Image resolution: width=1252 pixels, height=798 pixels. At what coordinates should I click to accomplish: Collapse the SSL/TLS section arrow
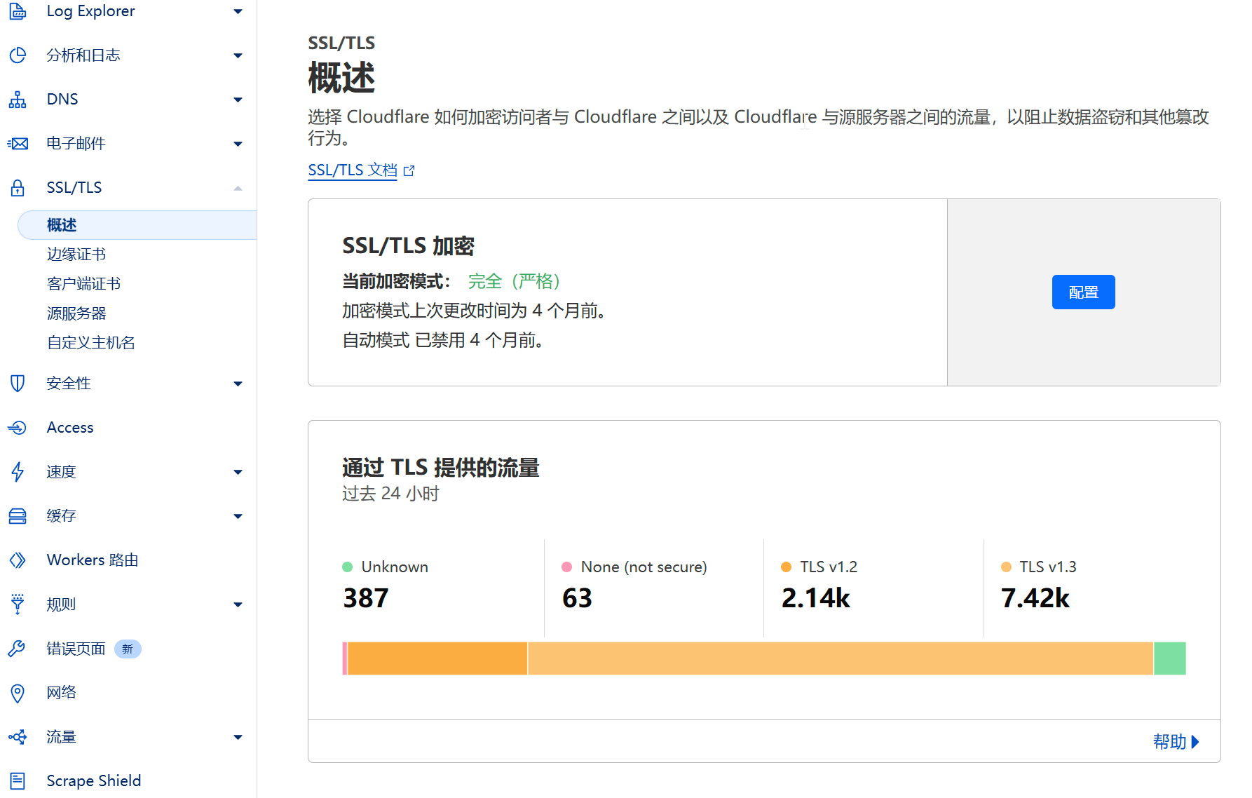click(x=238, y=188)
